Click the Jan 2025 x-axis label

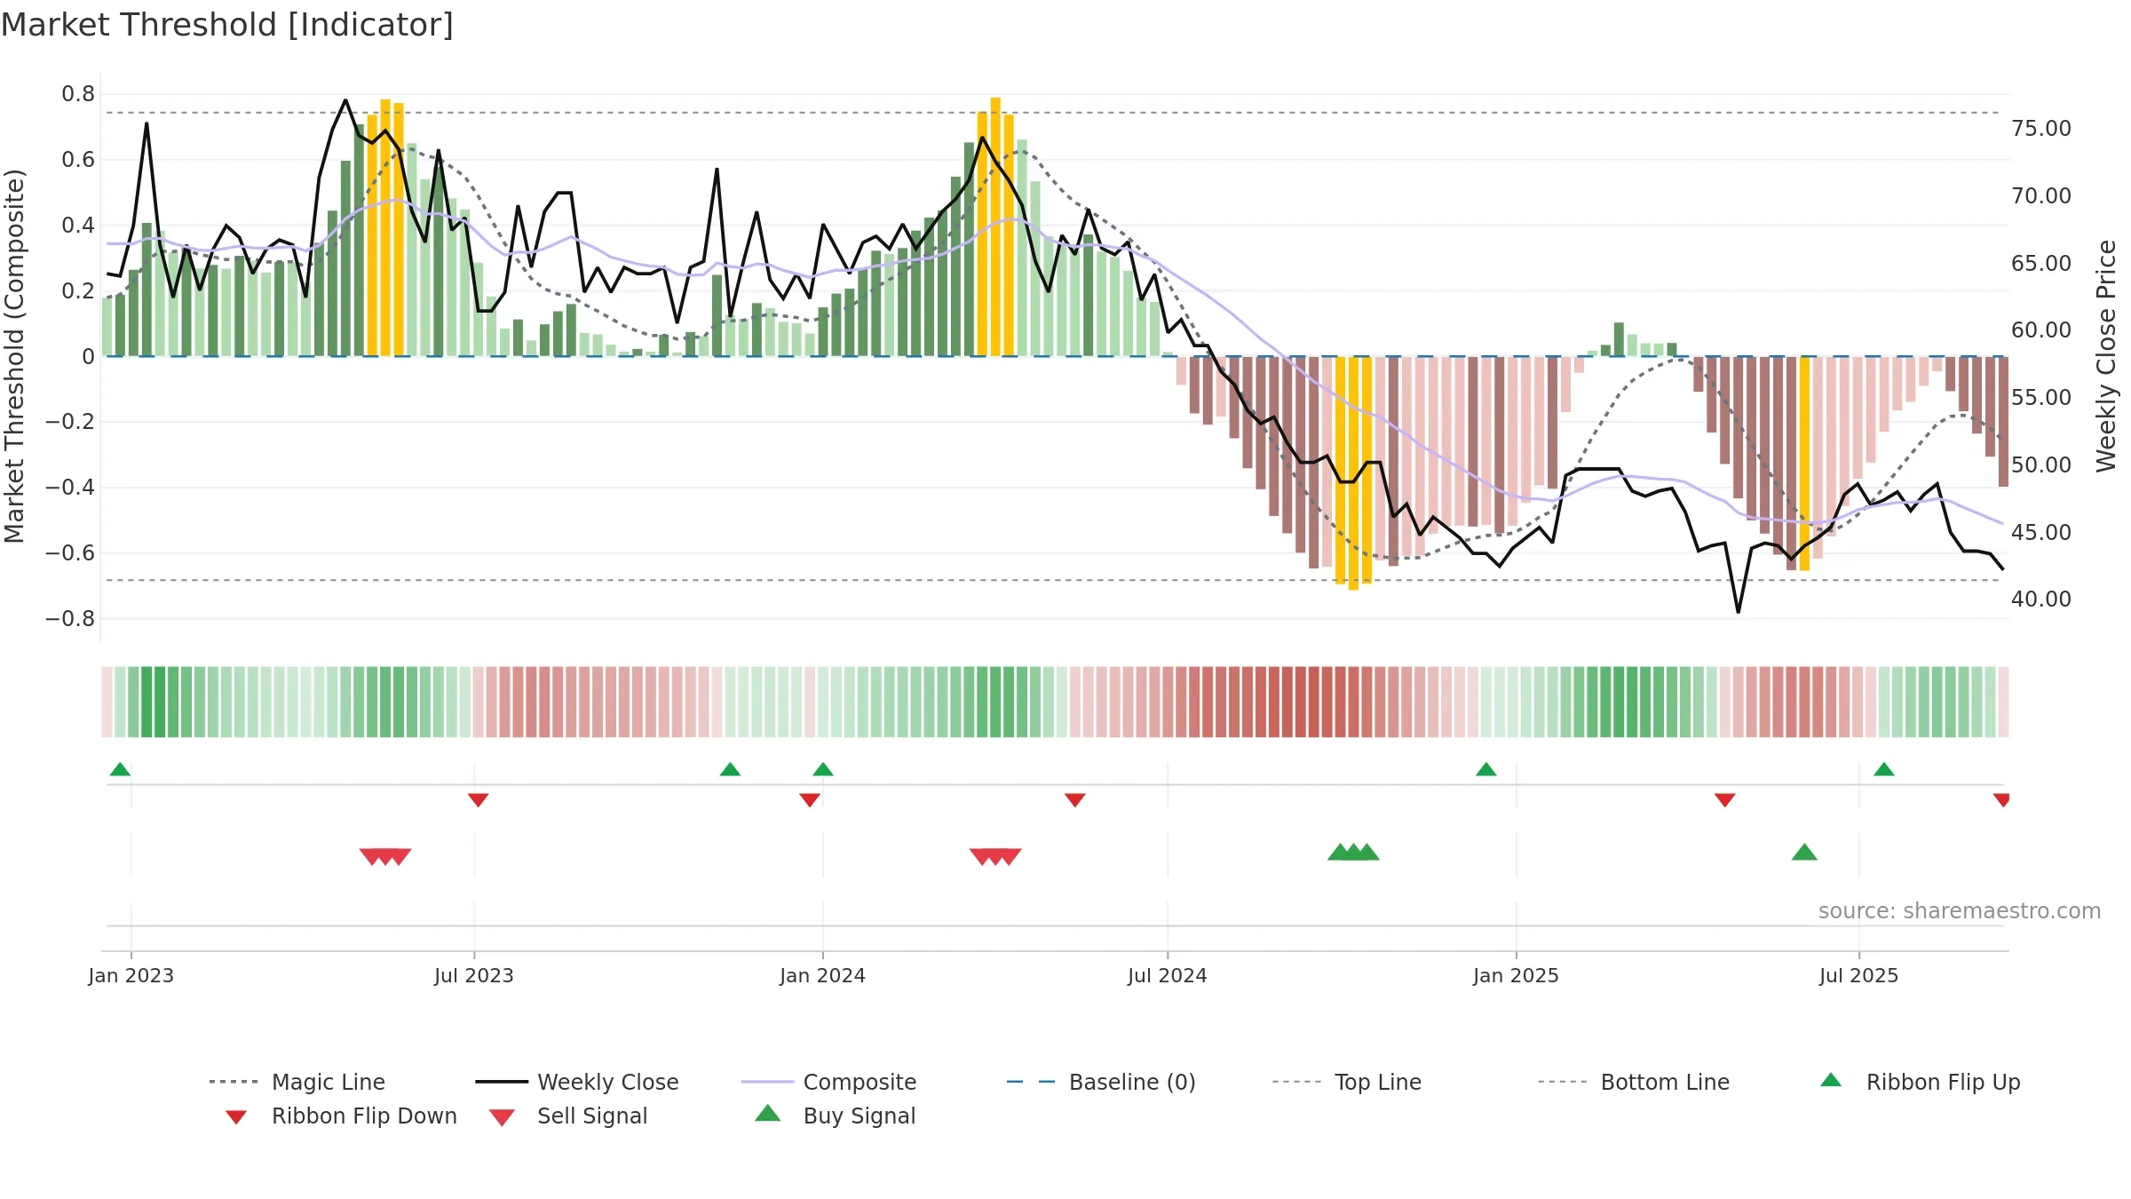(x=1517, y=976)
